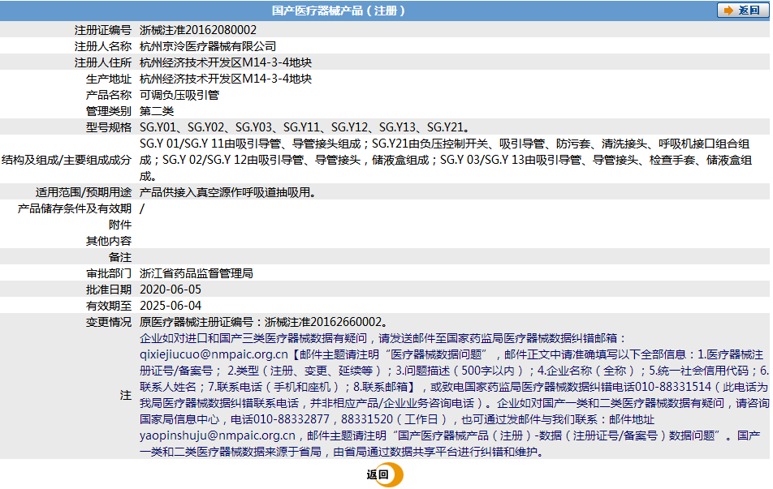Click the 结构及组成/主要组成成分 row label
This screenshot has width=773, height=489.
coord(67,160)
